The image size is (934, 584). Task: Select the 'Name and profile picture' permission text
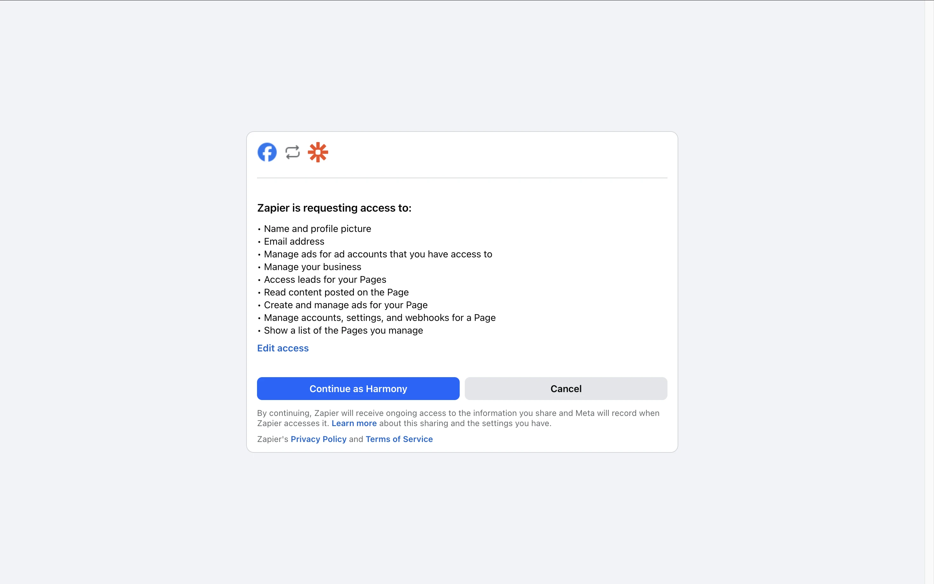click(x=317, y=229)
